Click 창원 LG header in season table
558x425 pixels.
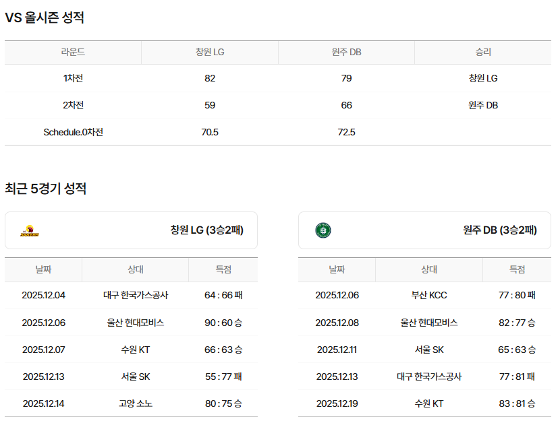(x=210, y=53)
